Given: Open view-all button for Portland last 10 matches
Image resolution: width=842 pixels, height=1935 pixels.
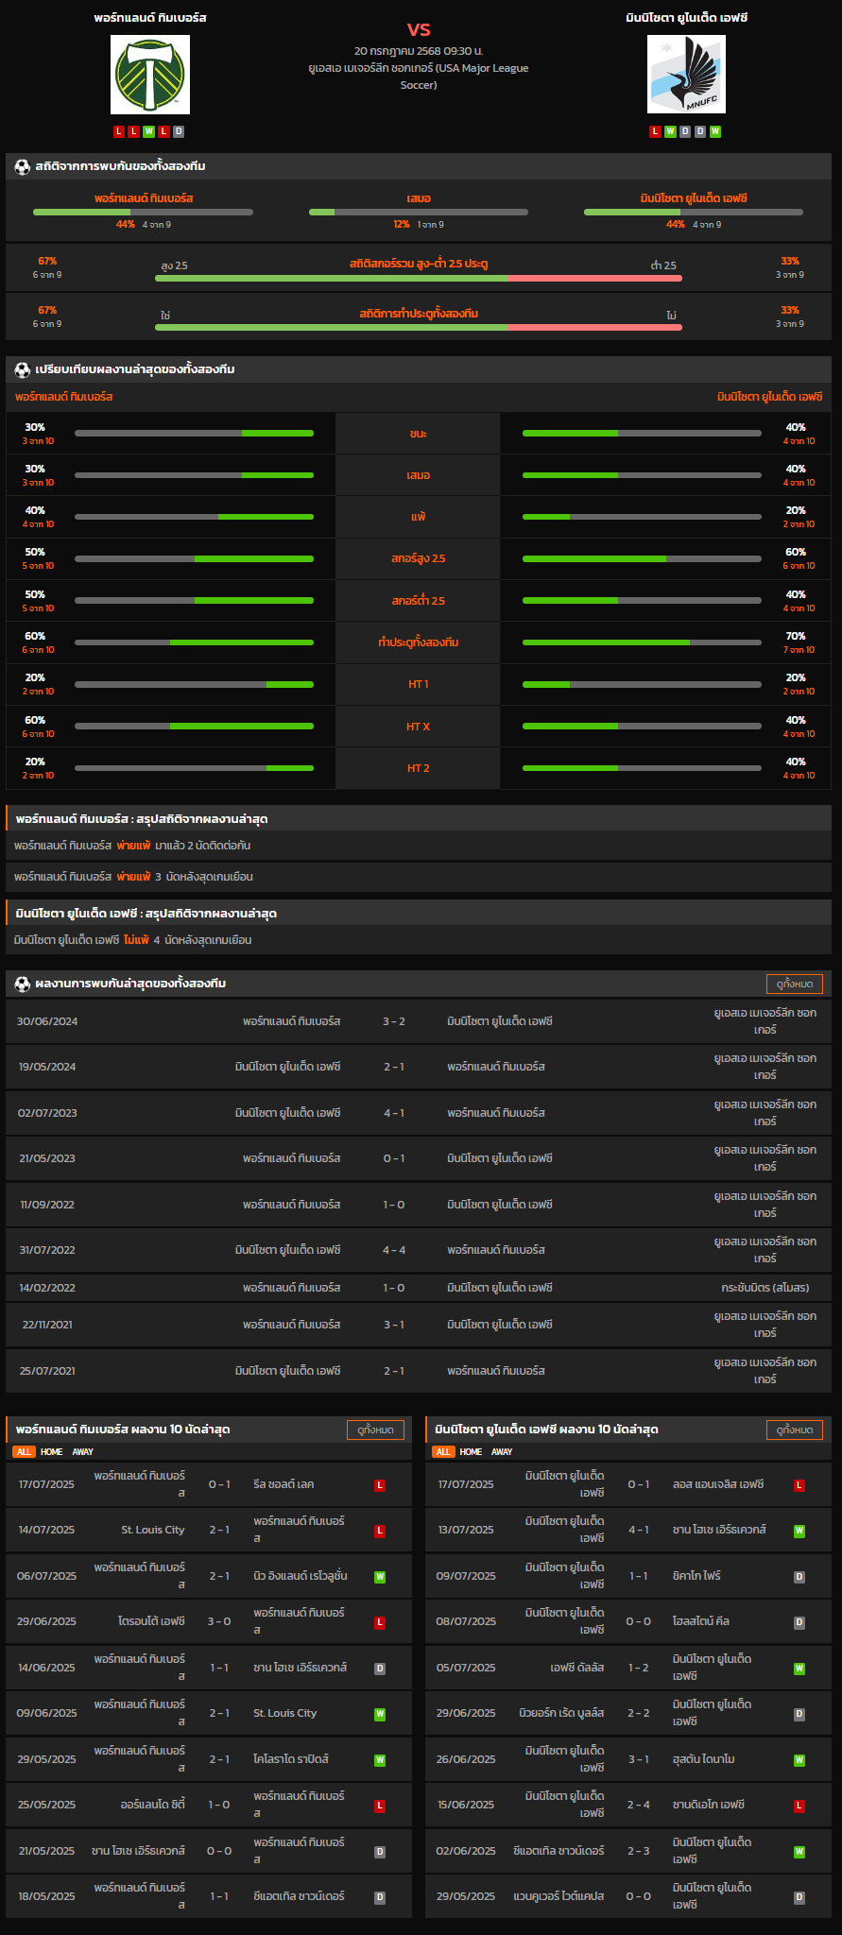Looking at the screenshot, I should pyautogui.click(x=376, y=1430).
